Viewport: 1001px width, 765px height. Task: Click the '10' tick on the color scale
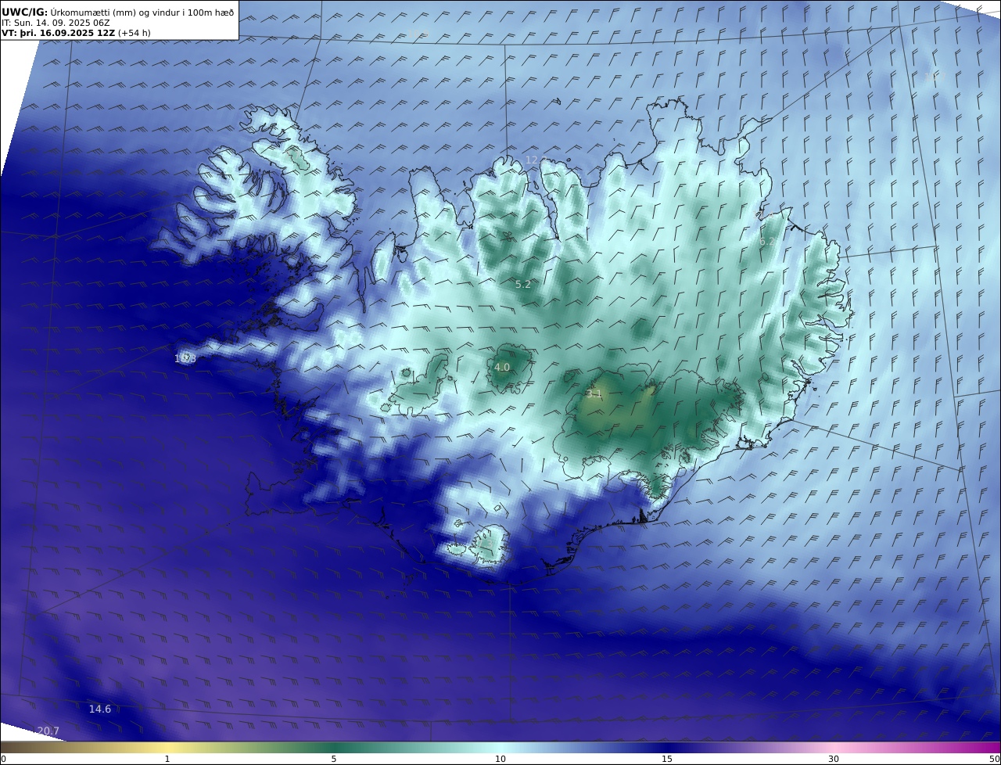pyautogui.click(x=500, y=759)
